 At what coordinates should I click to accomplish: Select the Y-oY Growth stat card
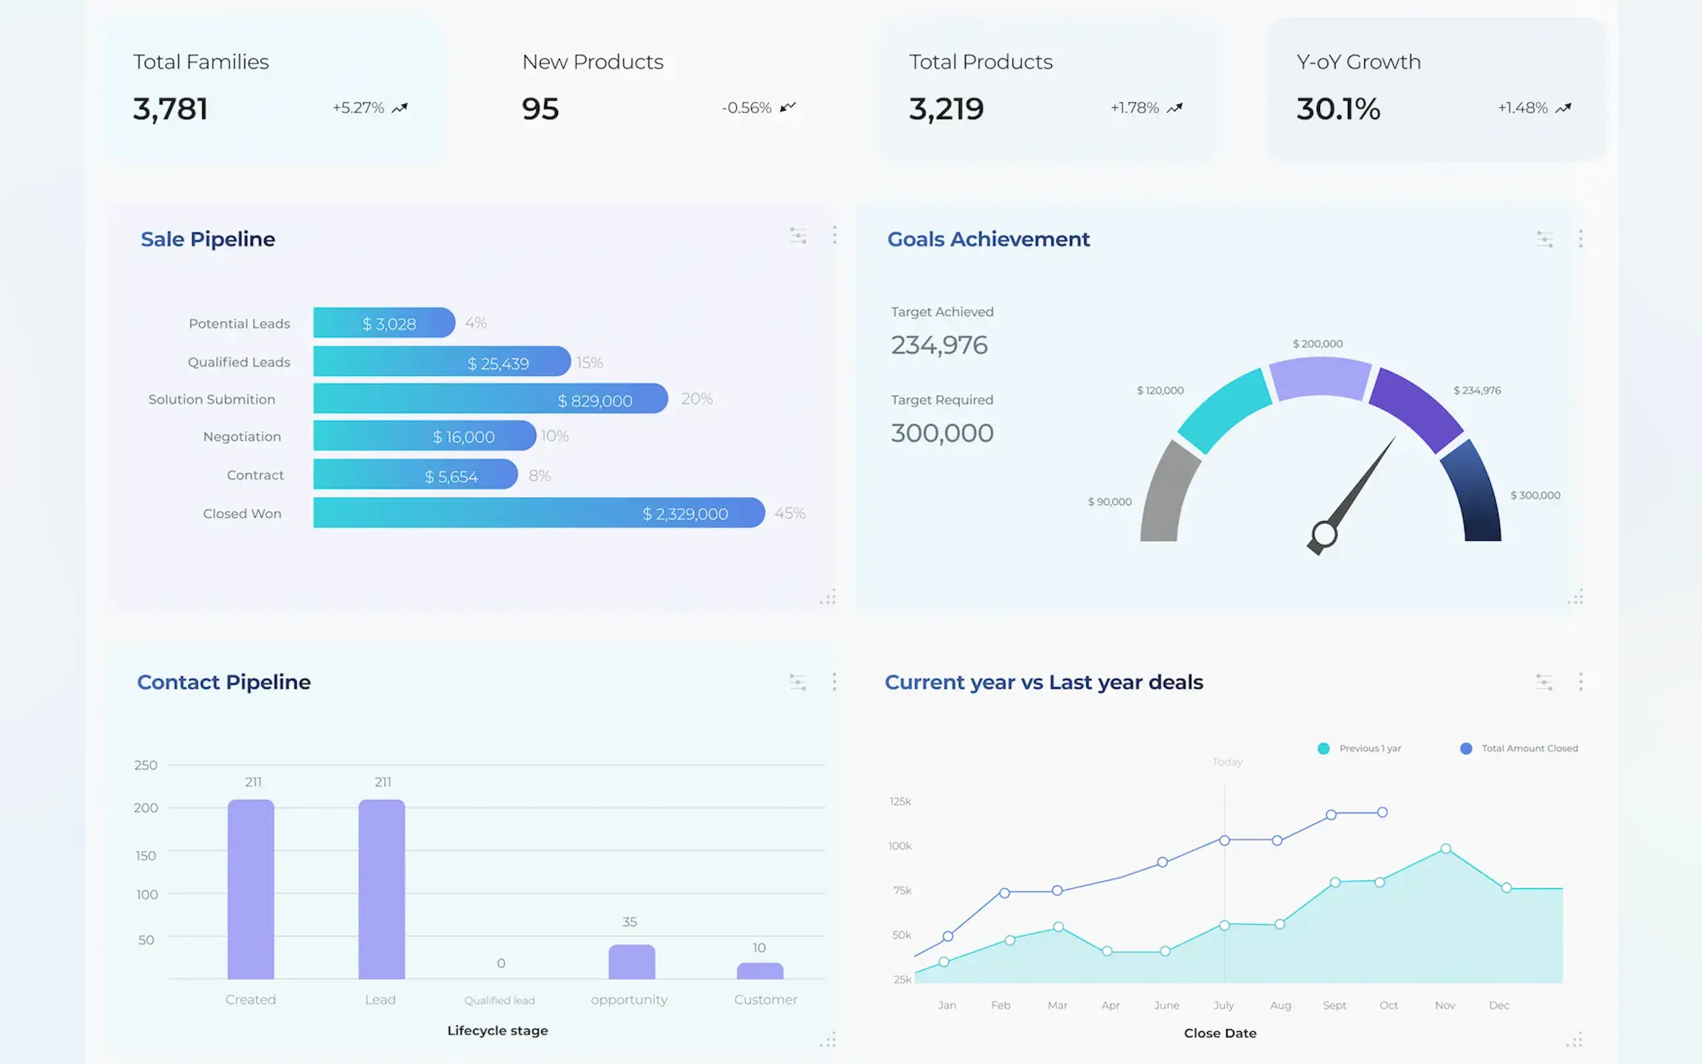1437,88
